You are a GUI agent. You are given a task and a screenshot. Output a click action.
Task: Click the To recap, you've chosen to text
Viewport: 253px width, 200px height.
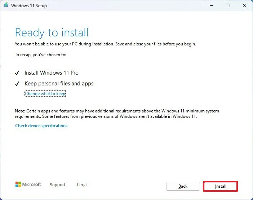click(41, 55)
